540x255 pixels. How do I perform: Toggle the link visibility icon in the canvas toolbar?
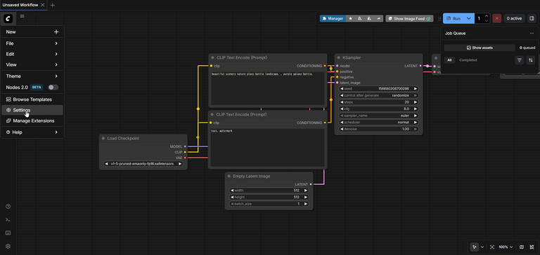tap(532, 247)
